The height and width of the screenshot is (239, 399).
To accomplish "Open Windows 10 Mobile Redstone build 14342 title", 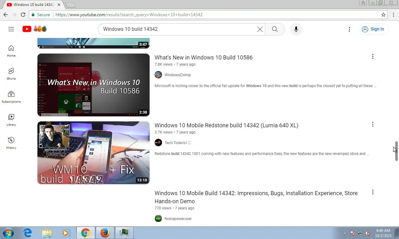I will point(226,125).
